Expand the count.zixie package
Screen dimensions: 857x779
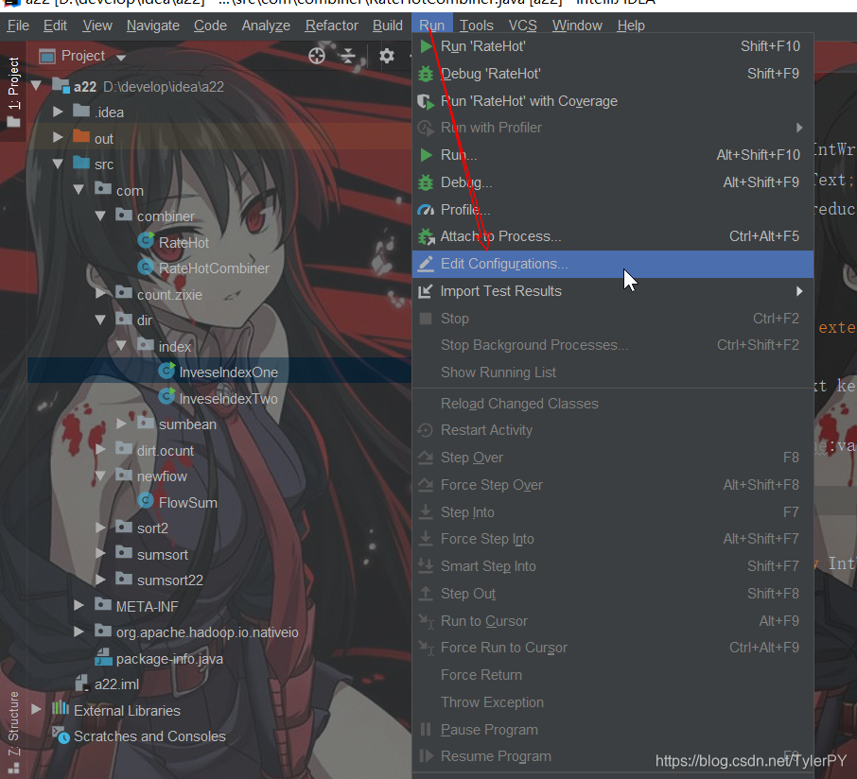(x=100, y=294)
